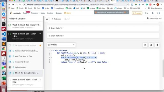Open the Chrome three-dot menu
The image size is (164, 92).
click(x=161, y=5)
